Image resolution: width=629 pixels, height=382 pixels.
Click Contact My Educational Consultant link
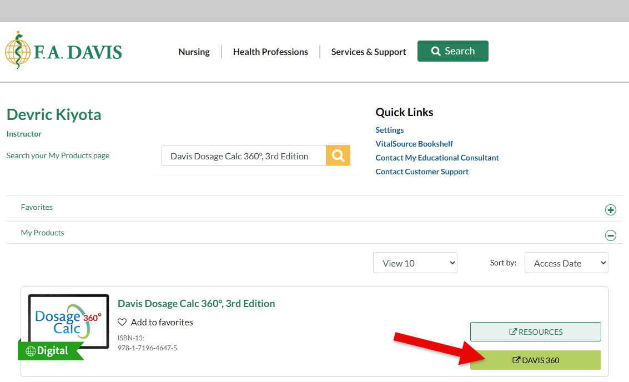(x=437, y=158)
